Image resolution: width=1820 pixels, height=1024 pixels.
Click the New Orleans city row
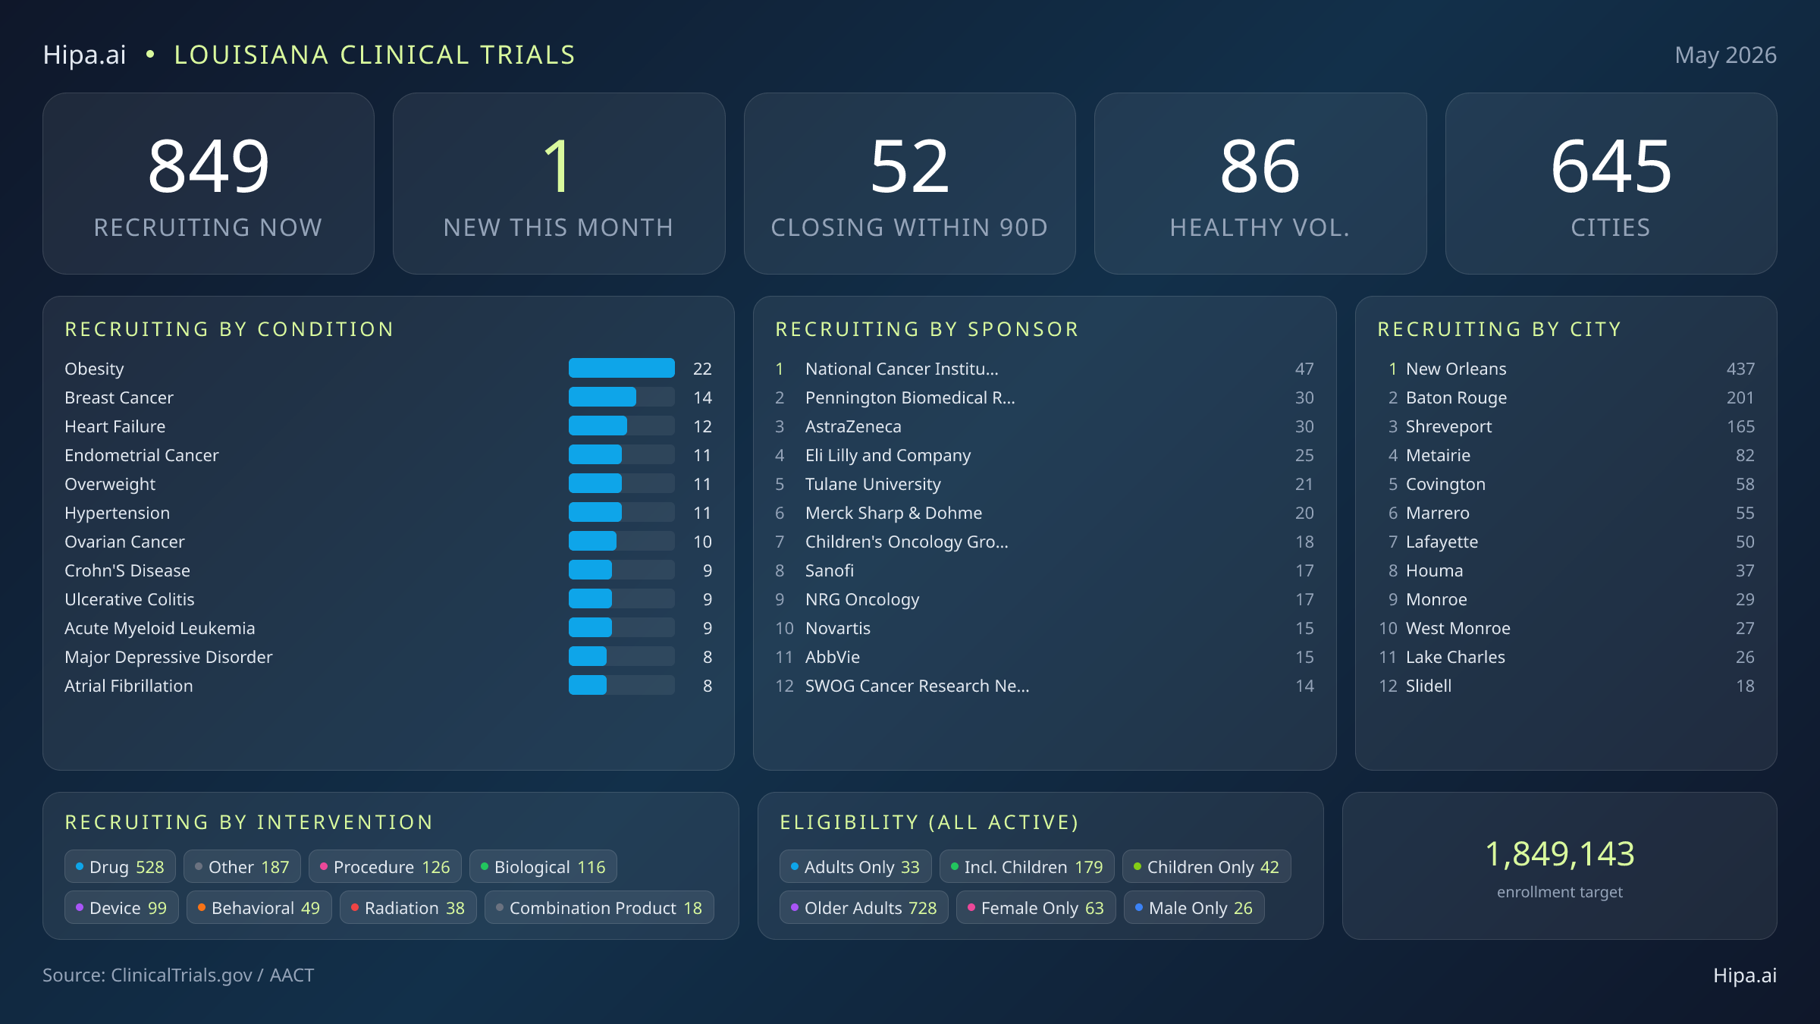[1566, 369]
